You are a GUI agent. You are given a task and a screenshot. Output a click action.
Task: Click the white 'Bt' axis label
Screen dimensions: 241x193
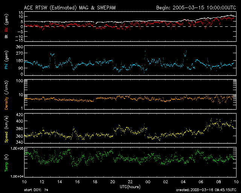pyautogui.click(x=6, y=36)
